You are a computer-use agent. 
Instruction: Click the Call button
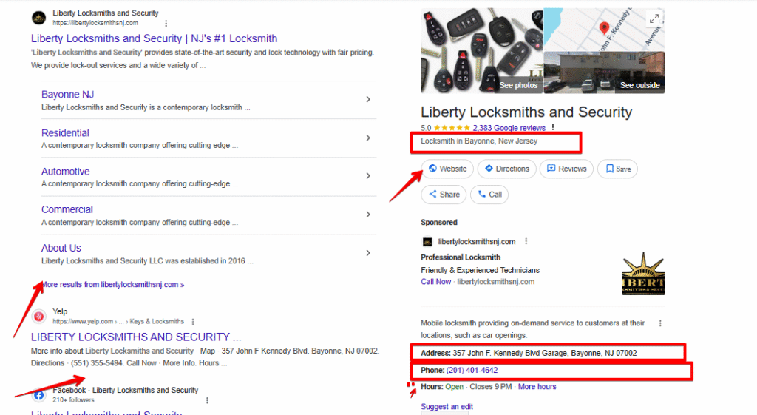click(489, 195)
